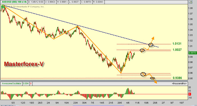The width and height of the screenshot is (197, 106).
Task: Click the AwesomeOscillator value 0.004
Action: pos(26,84)
